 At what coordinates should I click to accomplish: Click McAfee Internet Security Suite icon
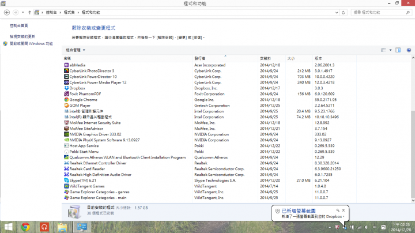coord(66,123)
